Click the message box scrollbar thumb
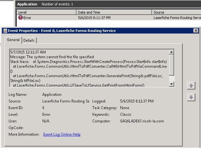This screenshot has width=201, height=148. tap(172, 65)
